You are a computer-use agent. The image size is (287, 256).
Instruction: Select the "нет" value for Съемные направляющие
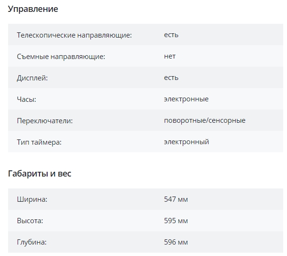(x=170, y=56)
